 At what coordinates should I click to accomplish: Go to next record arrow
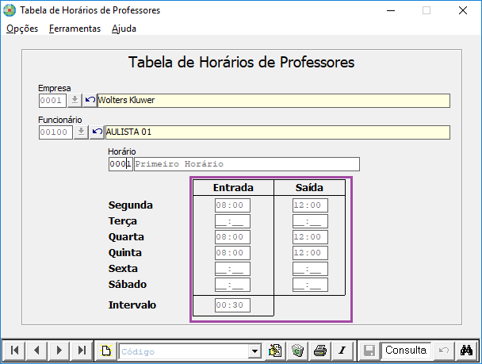click(59, 351)
